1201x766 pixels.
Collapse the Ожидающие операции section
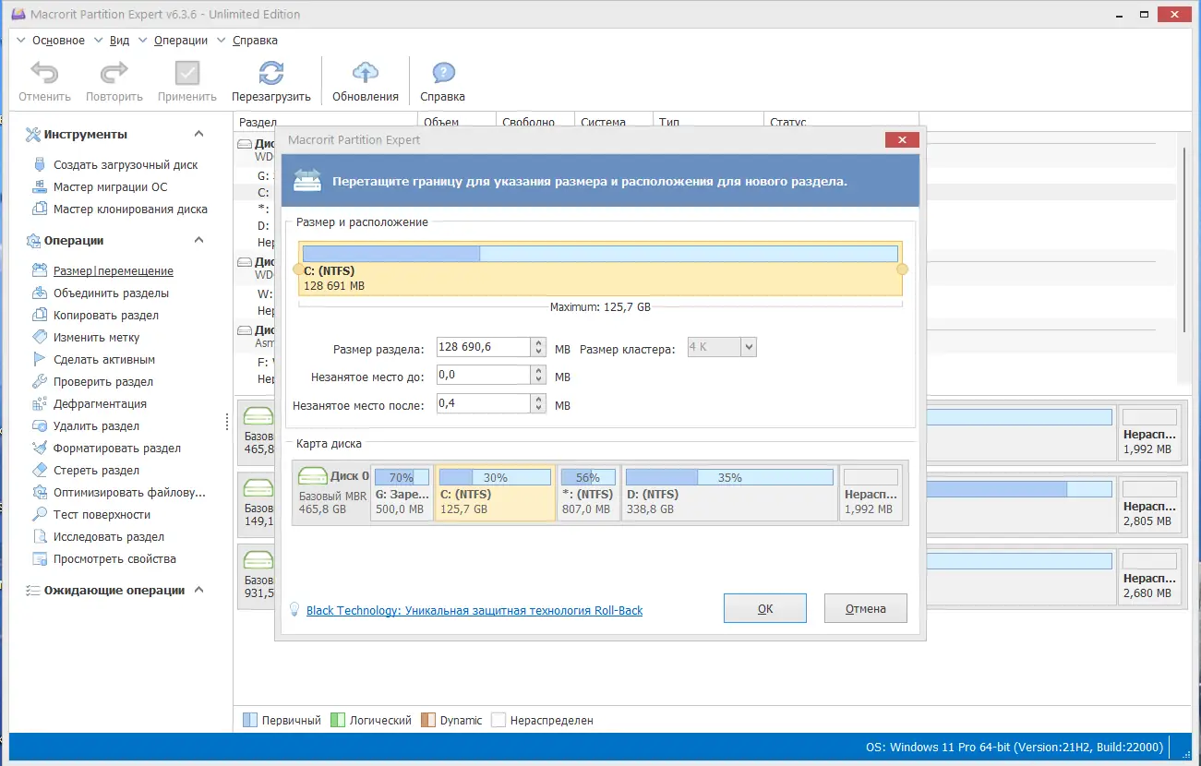[x=198, y=591]
